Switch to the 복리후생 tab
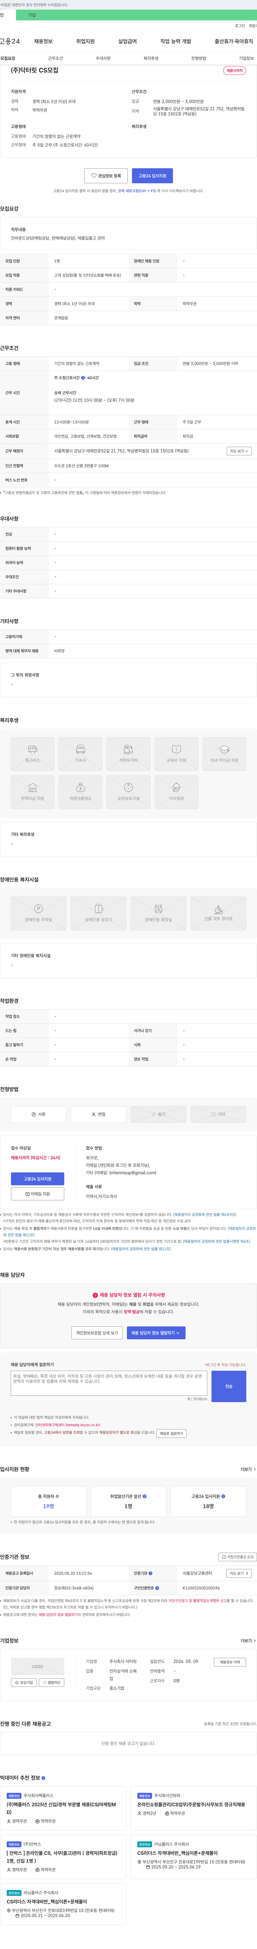Image resolution: width=257 pixels, height=1949 pixels. (x=151, y=58)
